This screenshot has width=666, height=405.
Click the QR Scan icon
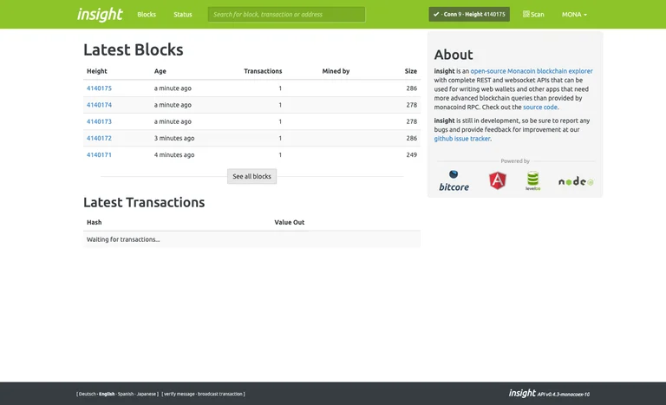(x=526, y=14)
